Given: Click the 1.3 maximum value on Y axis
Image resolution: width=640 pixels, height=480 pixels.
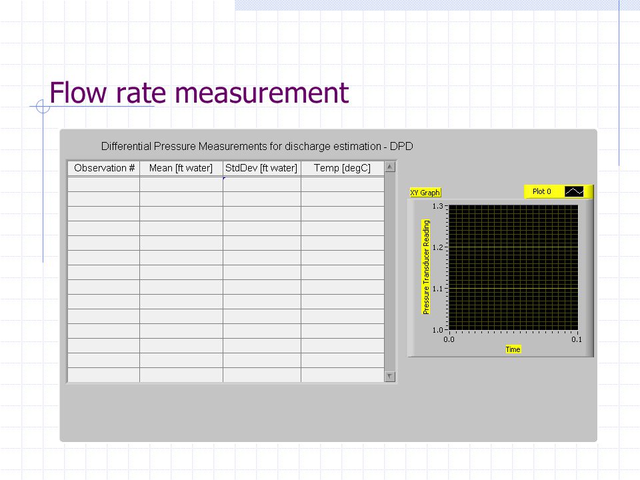Looking at the screenshot, I should click(x=437, y=206).
